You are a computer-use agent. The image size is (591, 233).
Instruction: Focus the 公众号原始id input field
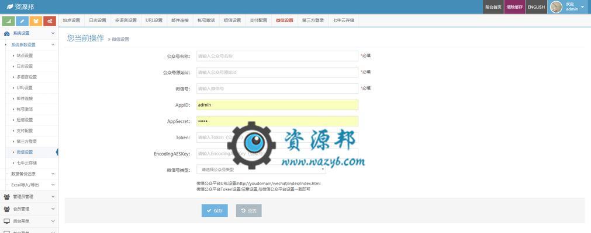pos(278,72)
